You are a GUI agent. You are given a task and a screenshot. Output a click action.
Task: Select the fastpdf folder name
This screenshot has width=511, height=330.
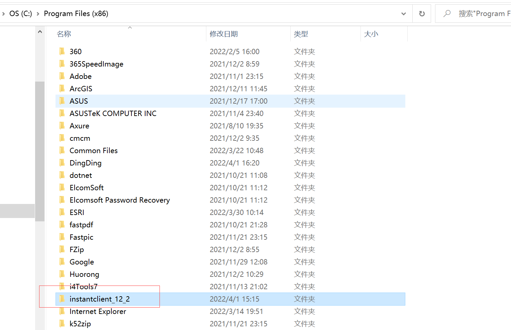tap(81, 225)
